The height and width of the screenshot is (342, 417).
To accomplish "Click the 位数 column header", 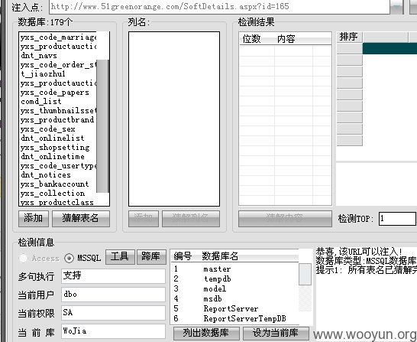I will tap(251, 39).
